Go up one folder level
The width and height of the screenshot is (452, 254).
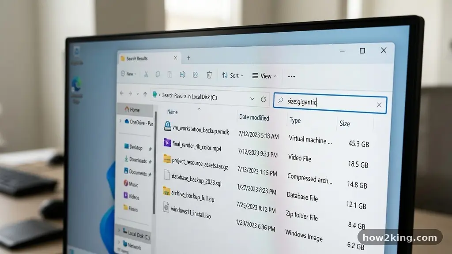pyautogui.click(x=145, y=94)
